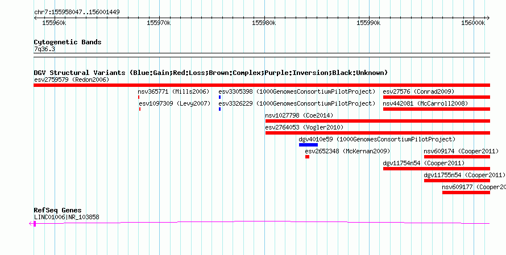Select the esv27576 (Conrad2009) label
506x255 pixels.
coord(418,91)
